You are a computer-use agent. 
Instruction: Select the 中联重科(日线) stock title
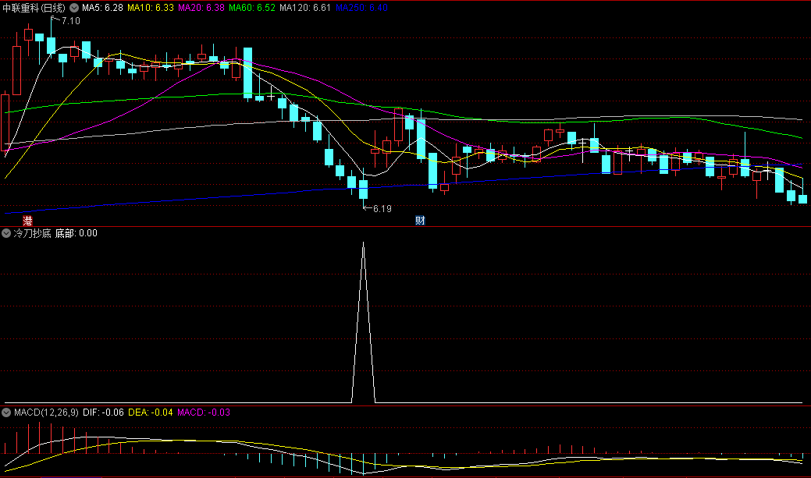pyautogui.click(x=34, y=8)
